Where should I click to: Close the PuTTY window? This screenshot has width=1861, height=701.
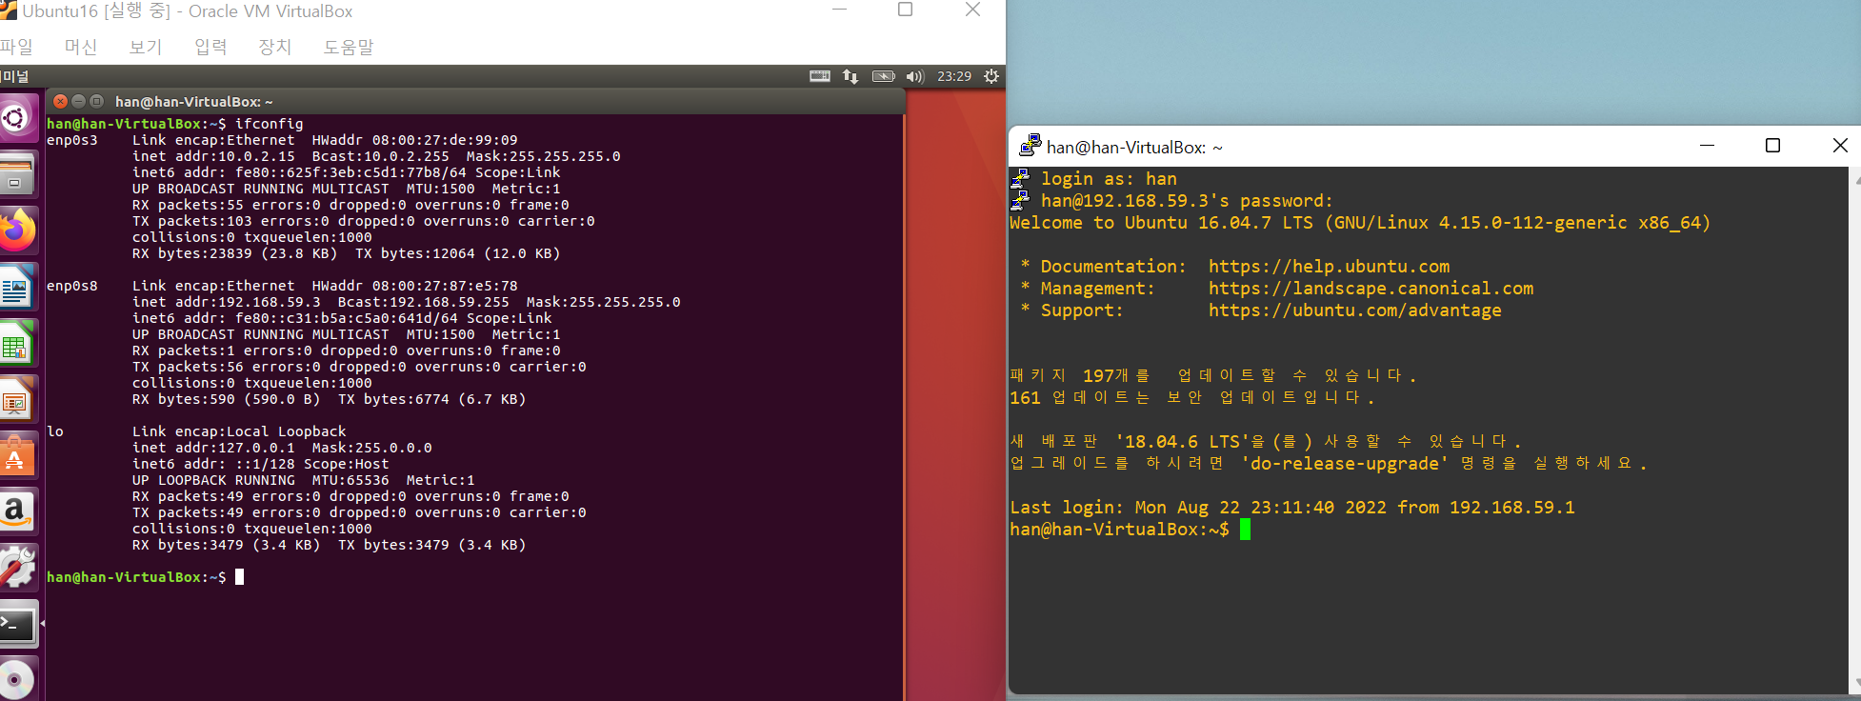1839,146
